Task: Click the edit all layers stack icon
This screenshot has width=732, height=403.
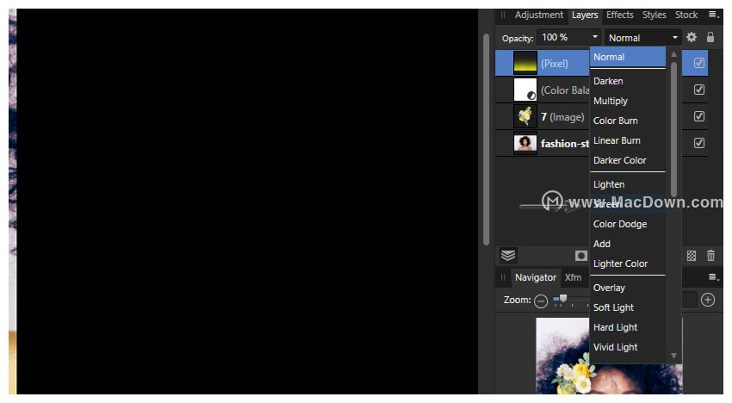Action: (508, 256)
